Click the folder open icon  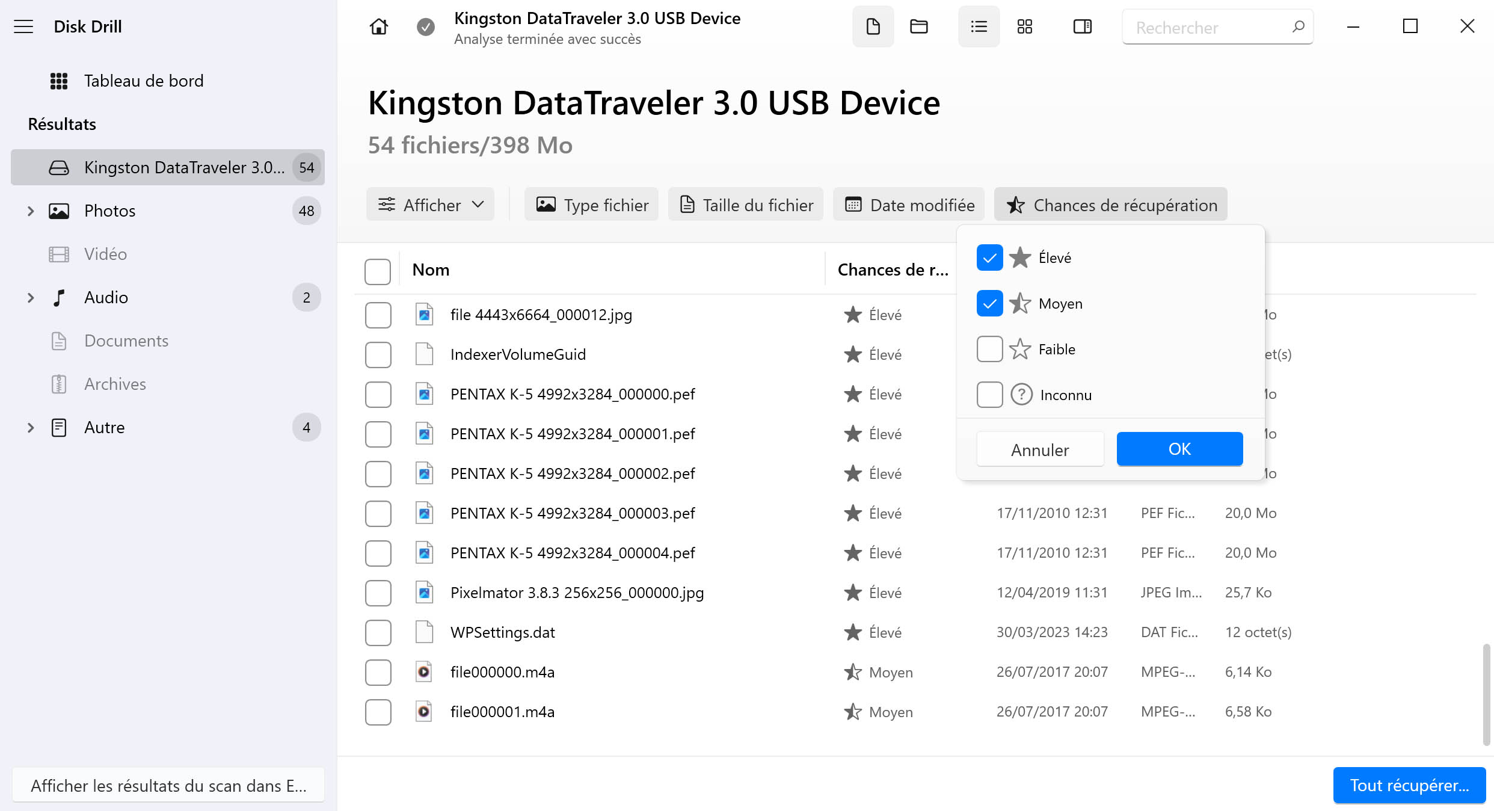[x=919, y=27]
